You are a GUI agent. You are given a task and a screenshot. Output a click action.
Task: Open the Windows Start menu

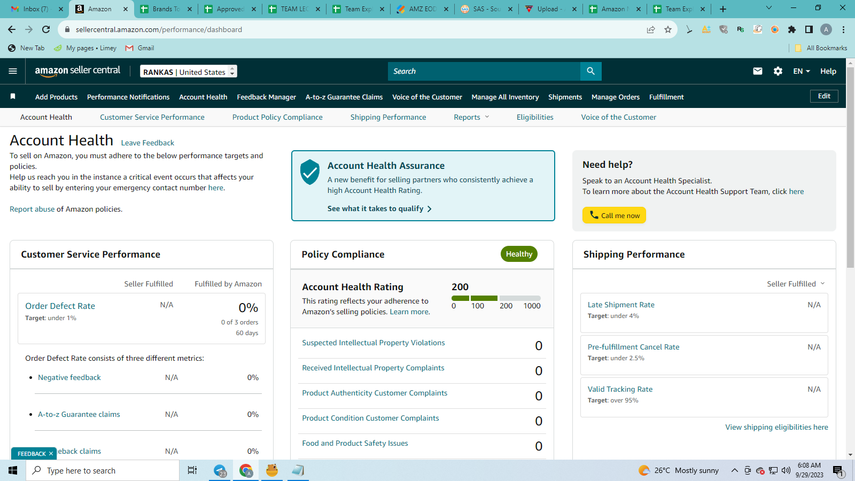[x=13, y=470]
